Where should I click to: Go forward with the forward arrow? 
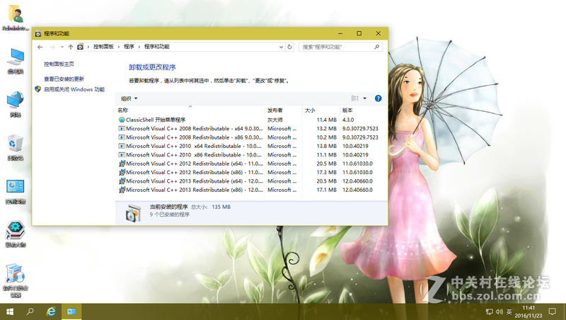[x=52, y=47]
